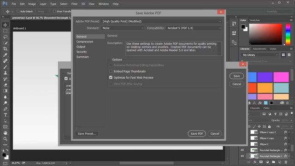Select the Move tool

[5, 25]
